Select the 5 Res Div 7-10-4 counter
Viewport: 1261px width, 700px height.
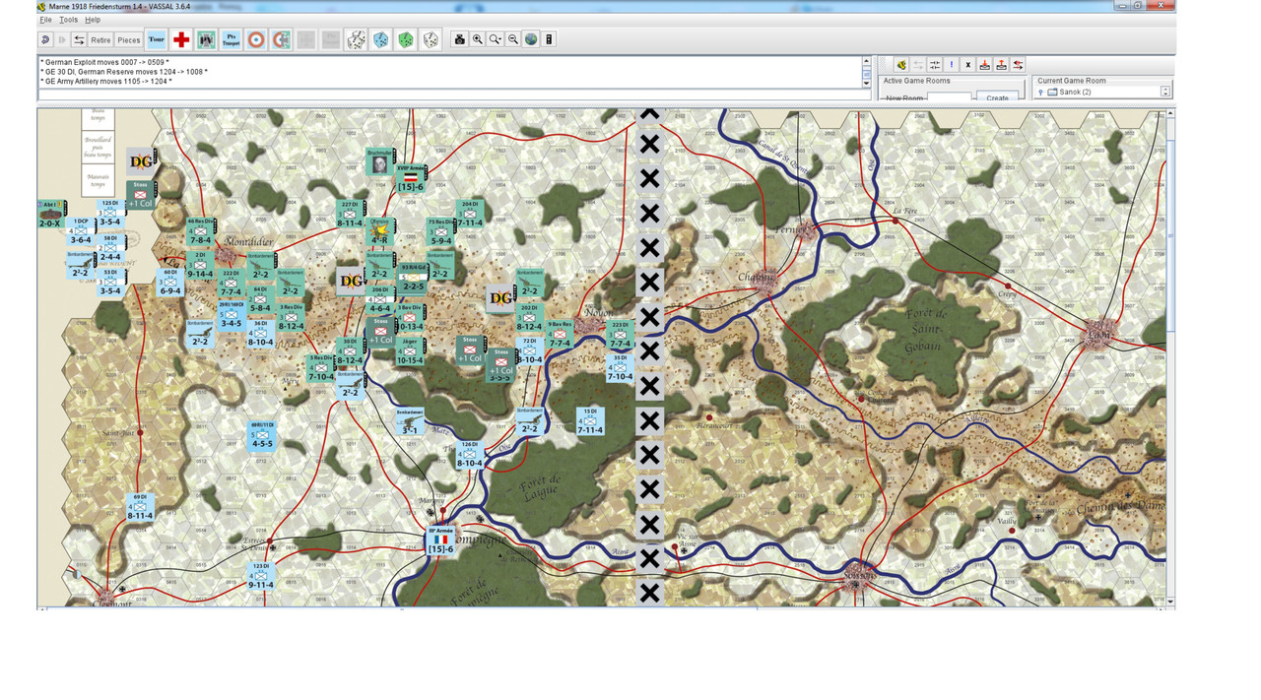coord(321,368)
